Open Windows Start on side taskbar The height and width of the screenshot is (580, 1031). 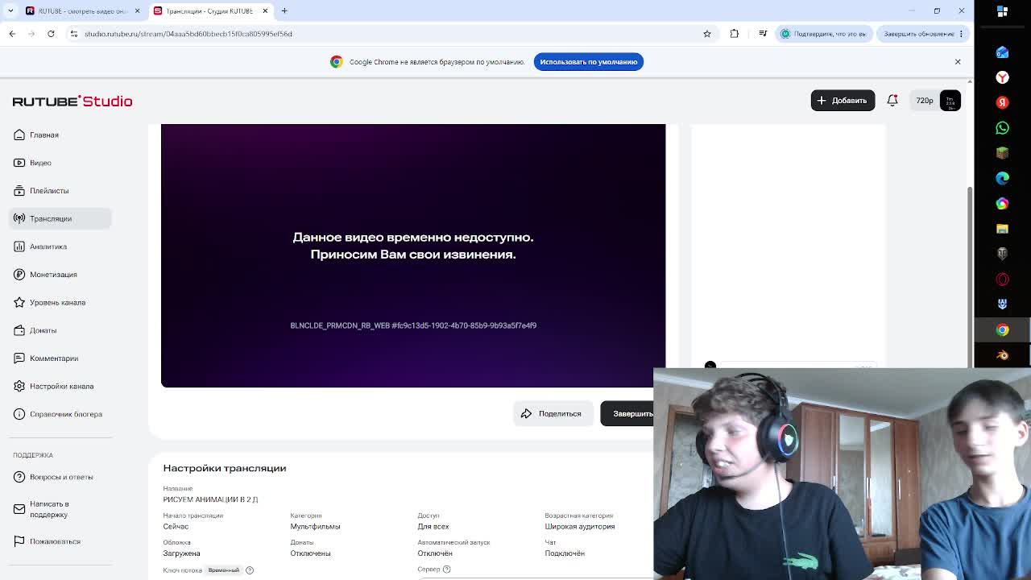tap(1003, 11)
